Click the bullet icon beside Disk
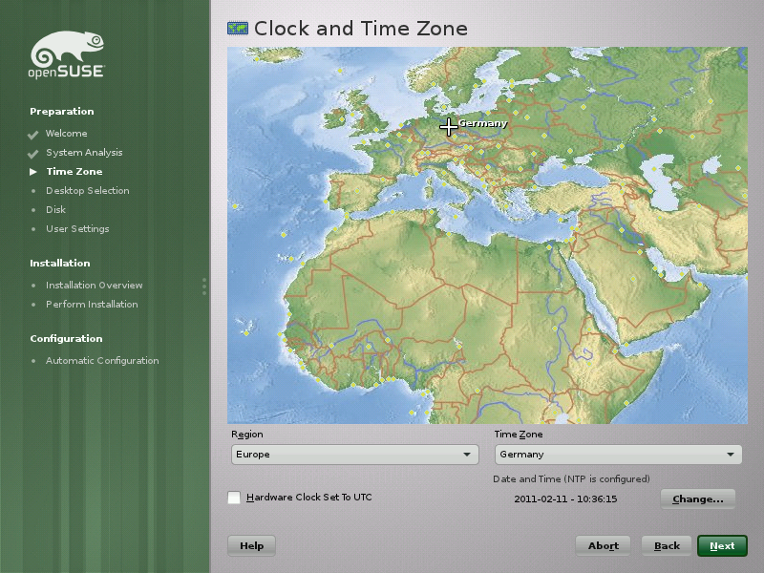764x573 pixels. tap(33, 210)
